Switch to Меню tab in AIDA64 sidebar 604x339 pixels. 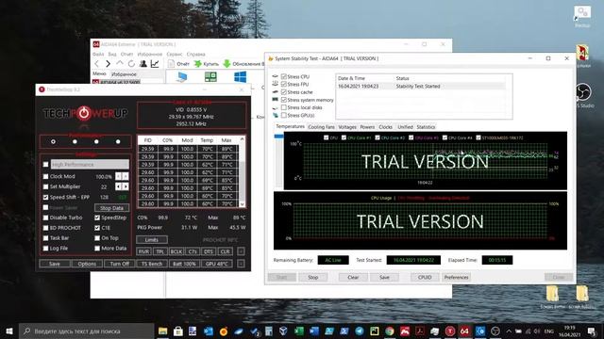99,73
